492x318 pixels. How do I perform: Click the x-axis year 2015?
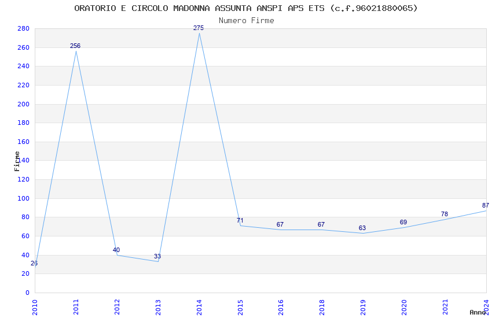click(240, 308)
